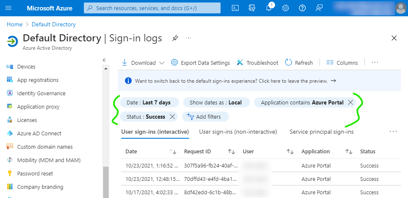Screen dimensions: 408x198
Task: Click the Microsoft Azure logo text
Action: pos(49,8)
